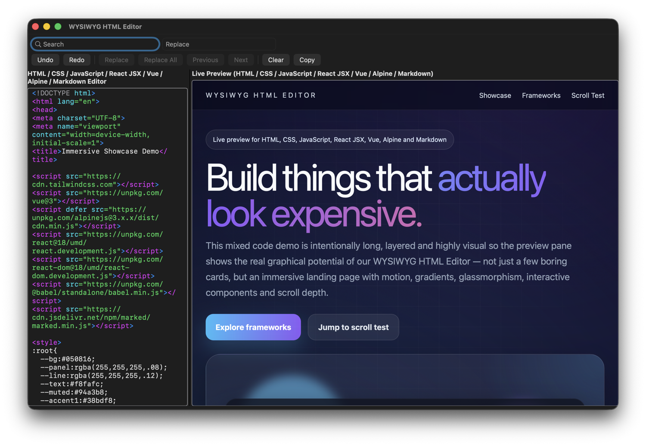
Task: Click the Live preview badge pill
Action: pos(329,139)
